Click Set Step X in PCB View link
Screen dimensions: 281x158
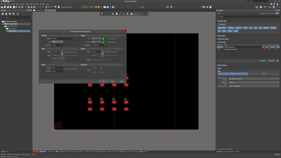click(x=71, y=52)
